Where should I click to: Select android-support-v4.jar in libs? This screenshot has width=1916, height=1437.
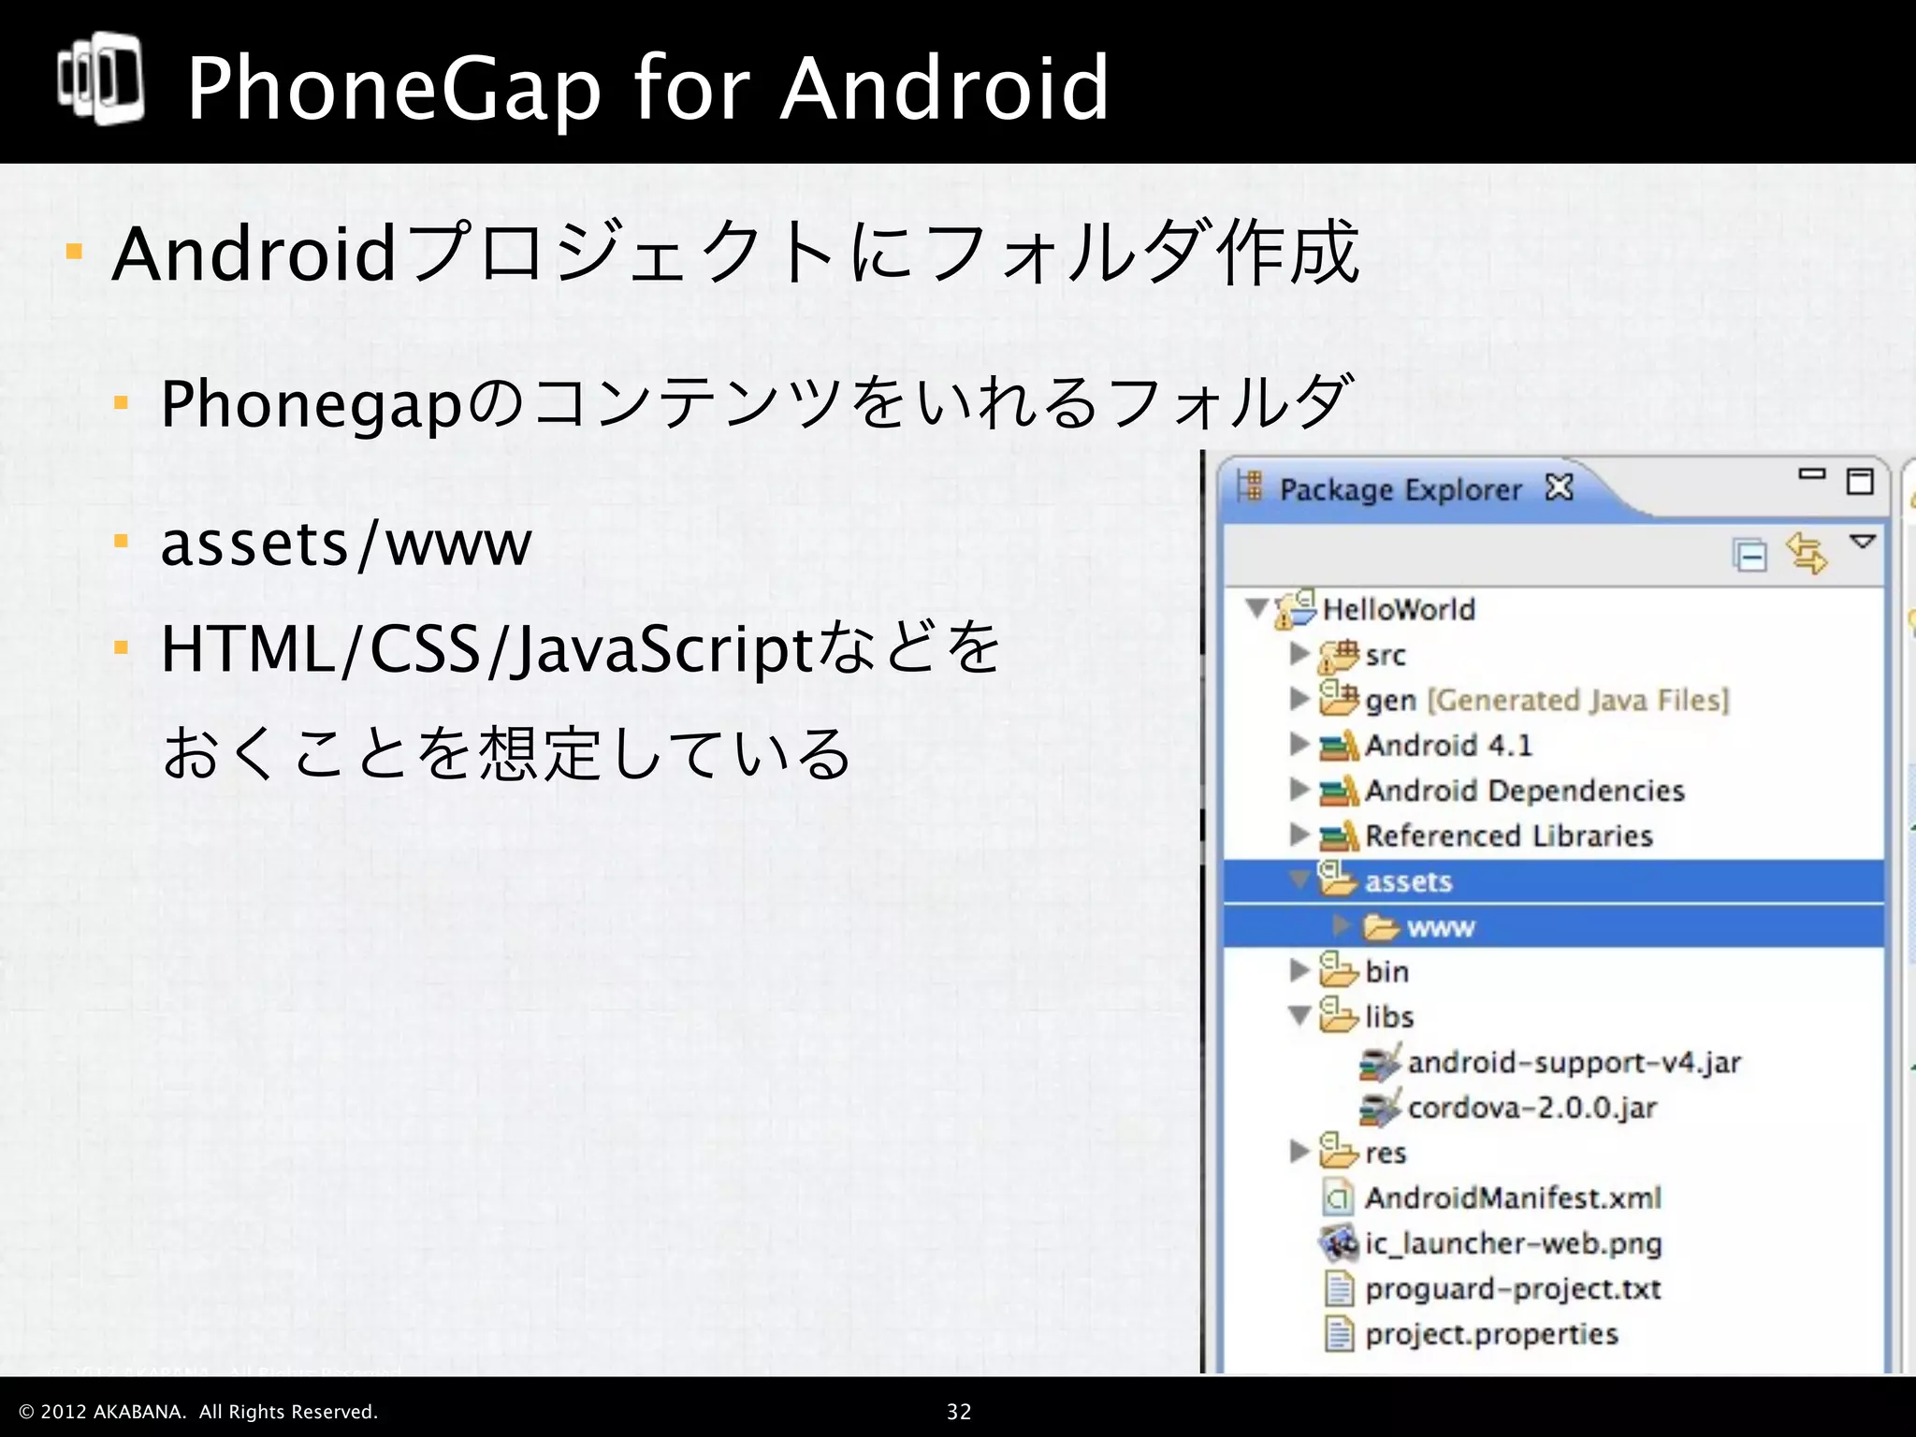1574,1063
